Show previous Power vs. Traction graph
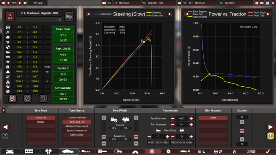 point(186,14)
